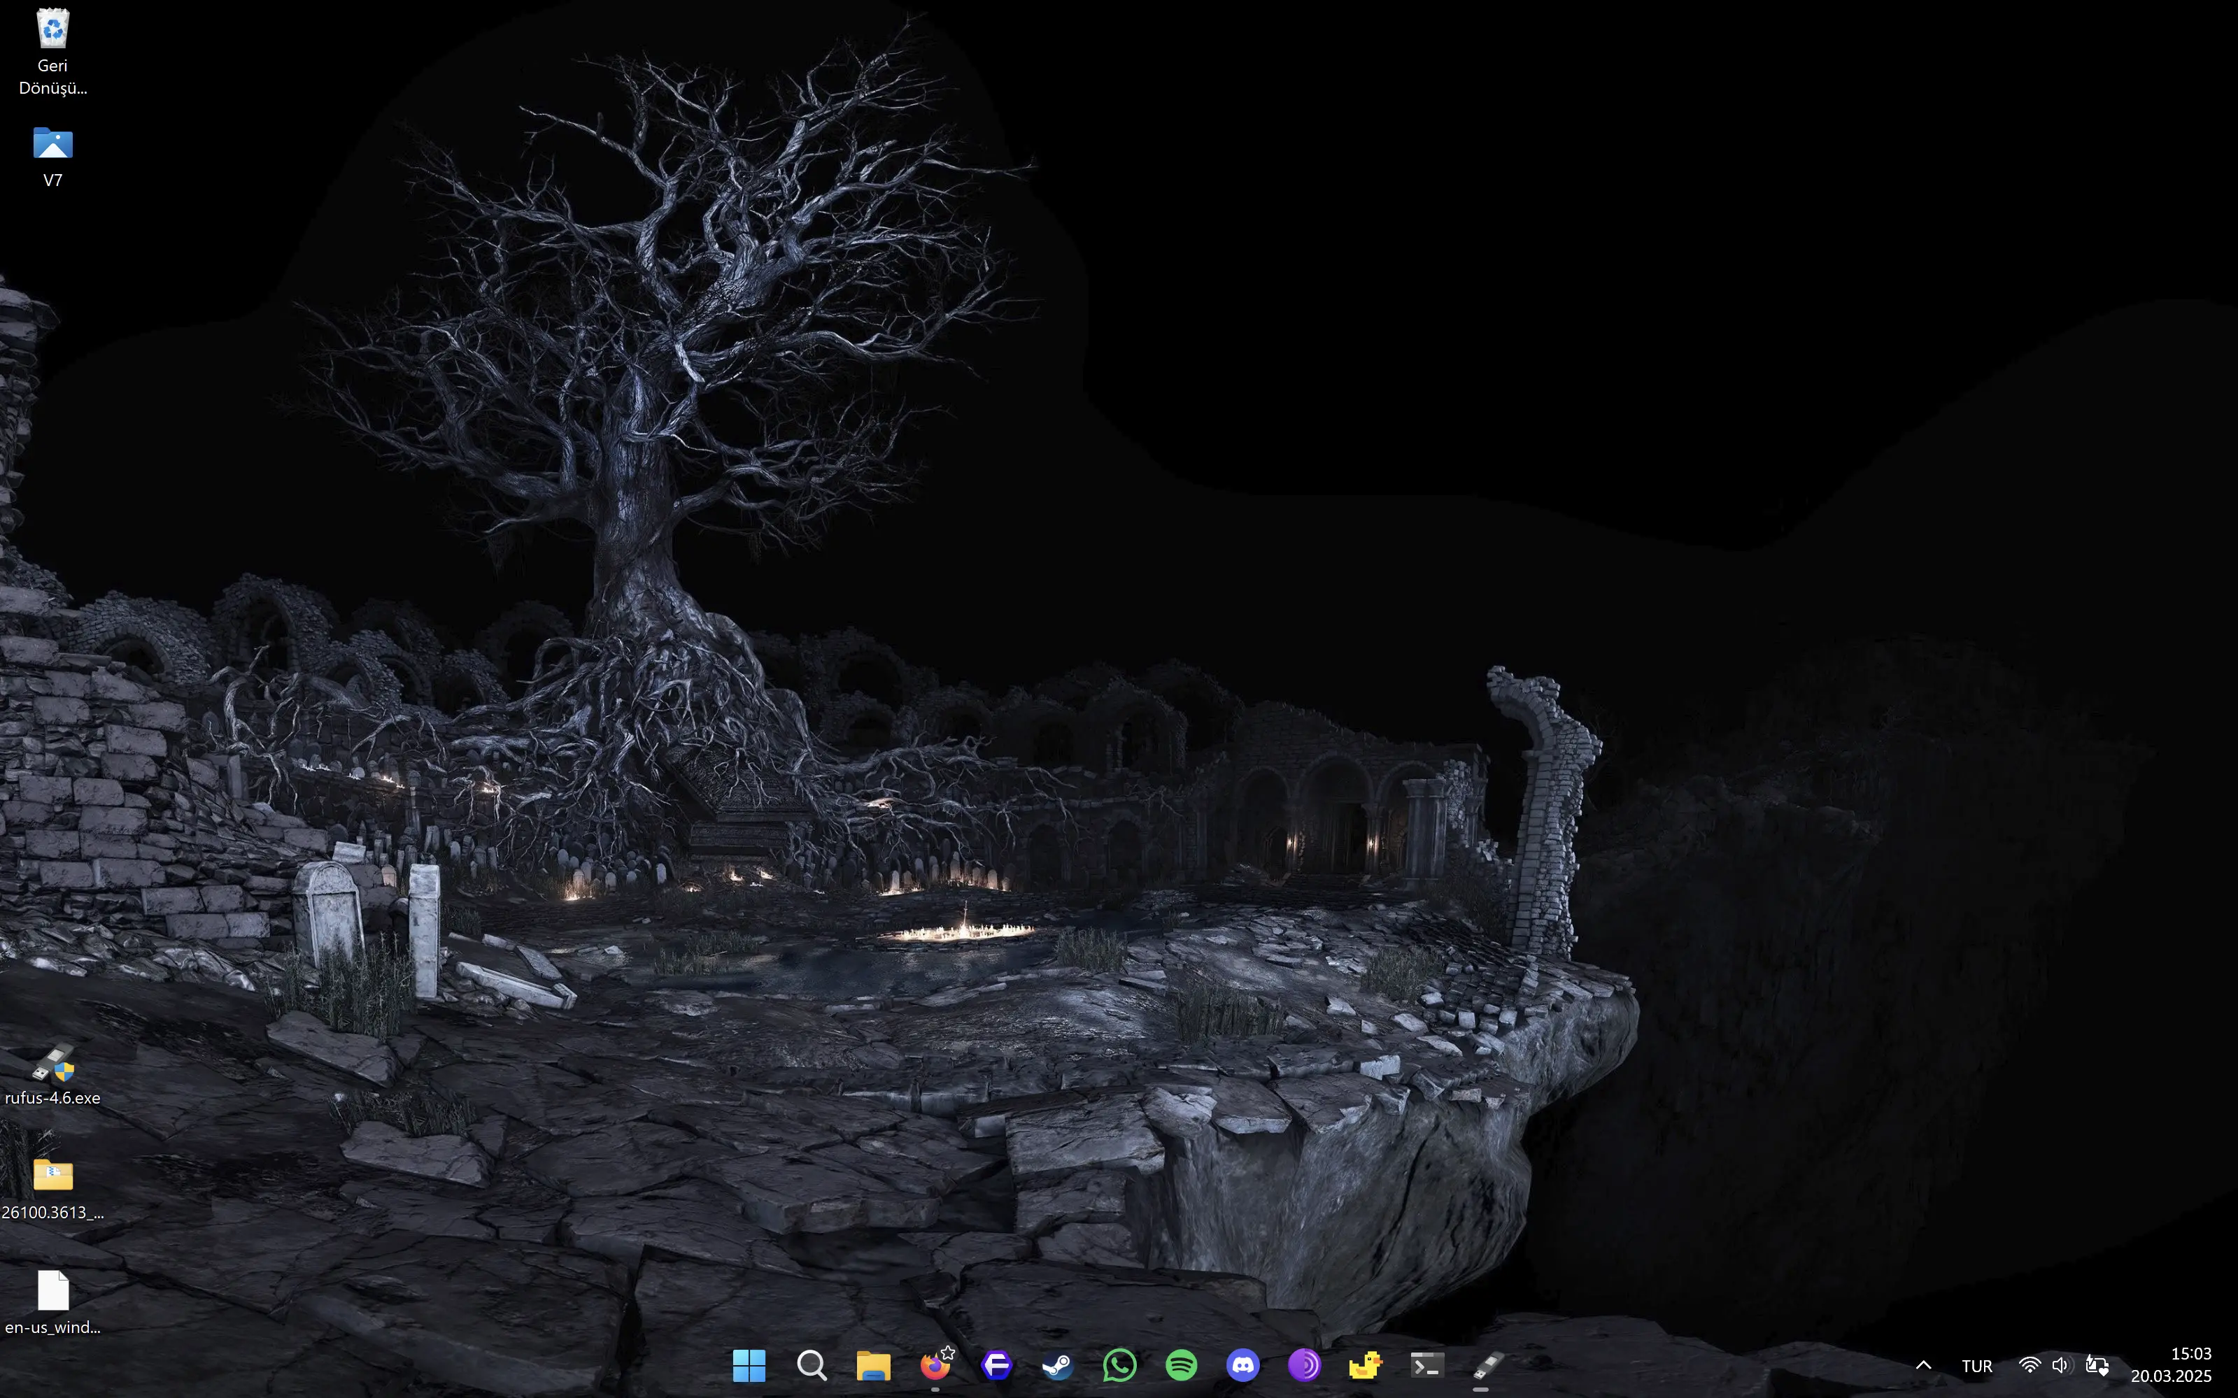The width and height of the screenshot is (2238, 1398).
Task: Click the battery status icon in the tray
Action: point(2097,1366)
